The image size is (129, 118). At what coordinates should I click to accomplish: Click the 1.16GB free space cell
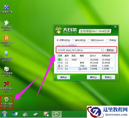click(x=105, y=66)
